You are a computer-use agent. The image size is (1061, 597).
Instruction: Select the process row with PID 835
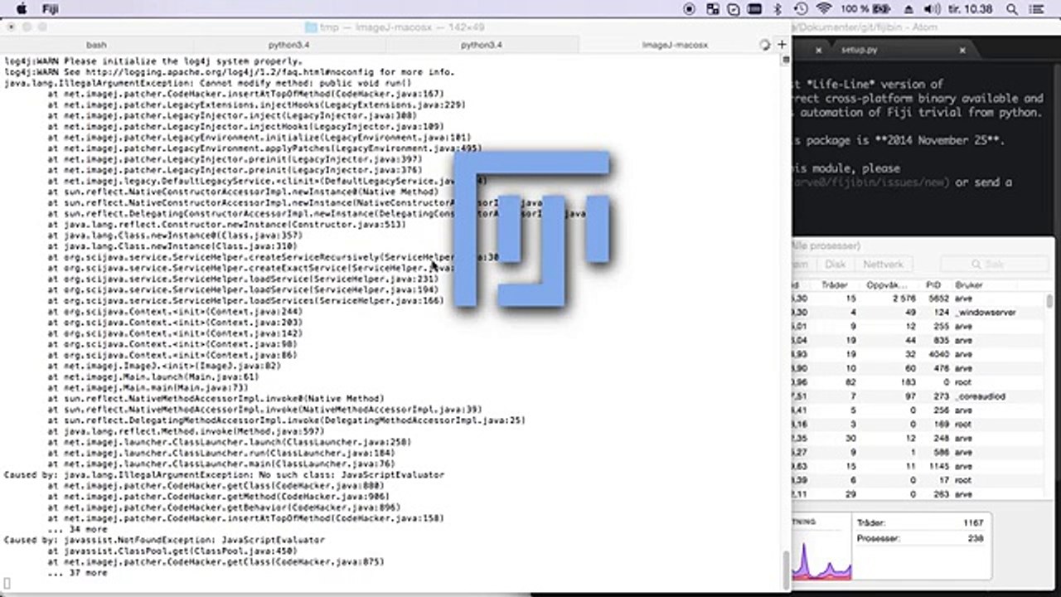[x=918, y=340]
